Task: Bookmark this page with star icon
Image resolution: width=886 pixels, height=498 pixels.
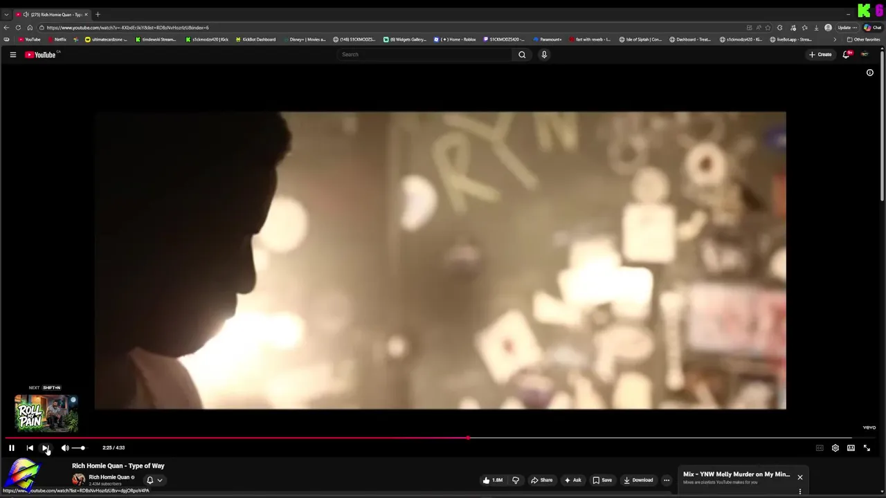Action: tap(768, 28)
